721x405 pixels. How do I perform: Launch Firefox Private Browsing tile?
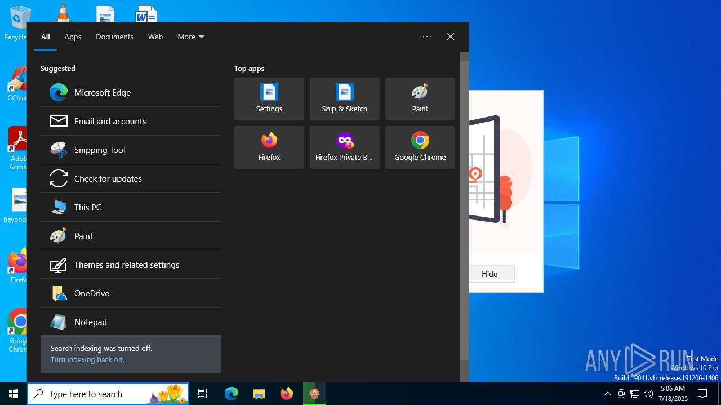[345, 147]
